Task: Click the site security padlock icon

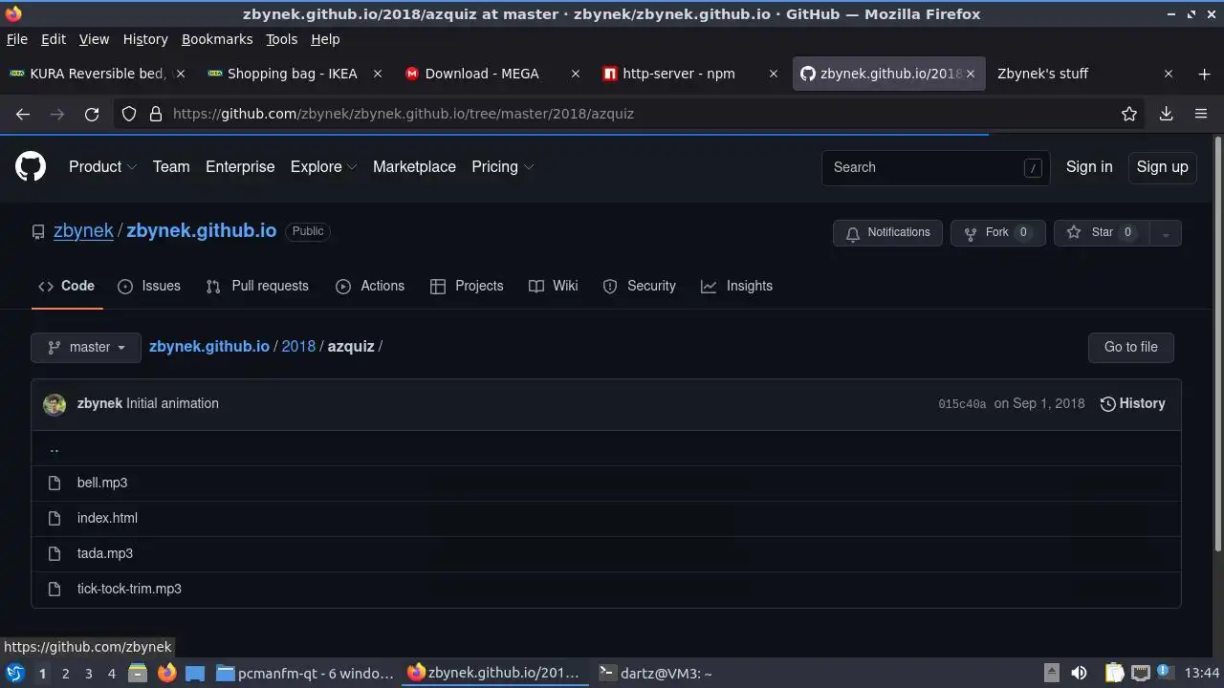Action: (x=156, y=114)
